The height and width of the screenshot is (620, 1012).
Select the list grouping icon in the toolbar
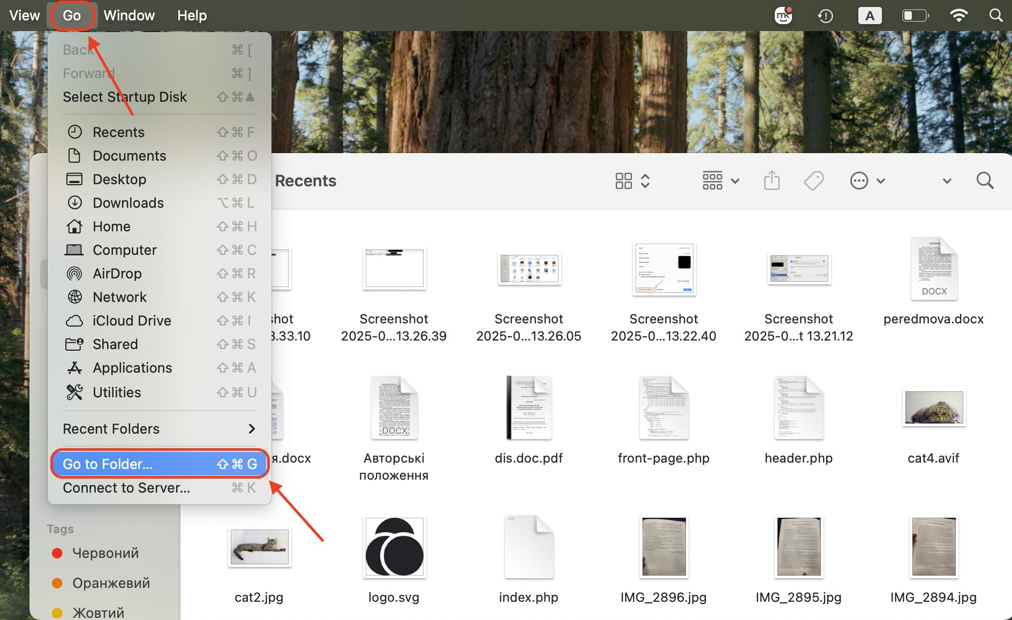(x=713, y=180)
